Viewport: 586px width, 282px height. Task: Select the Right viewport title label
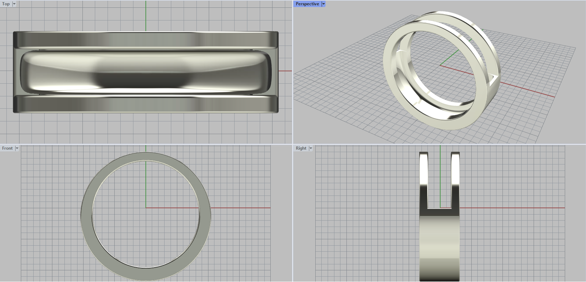[x=301, y=148]
